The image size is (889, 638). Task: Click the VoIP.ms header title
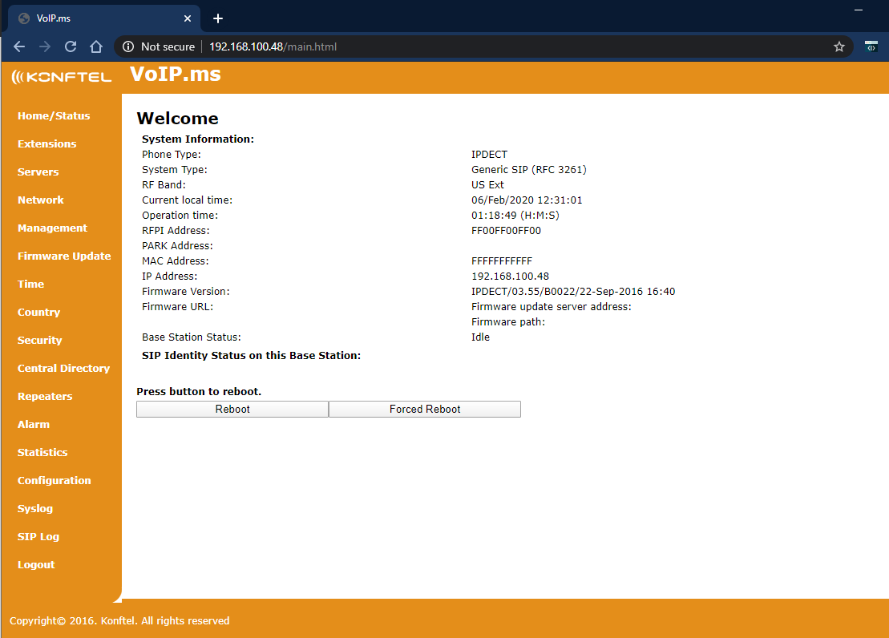(176, 75)
